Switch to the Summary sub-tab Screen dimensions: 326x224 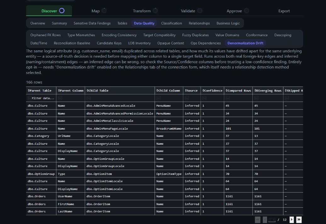pyautogui.click(x=59, y=23)
